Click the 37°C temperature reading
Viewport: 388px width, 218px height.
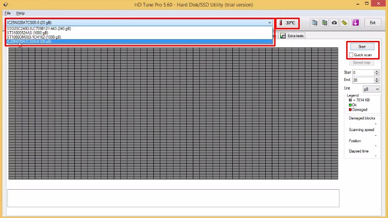[x=290, y=23]
